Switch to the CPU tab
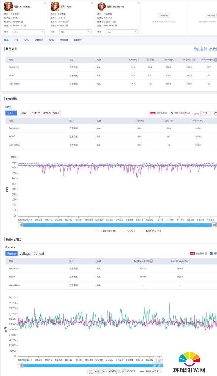The height and width of the screenshot is (376, 217). (x=27, y=40)
